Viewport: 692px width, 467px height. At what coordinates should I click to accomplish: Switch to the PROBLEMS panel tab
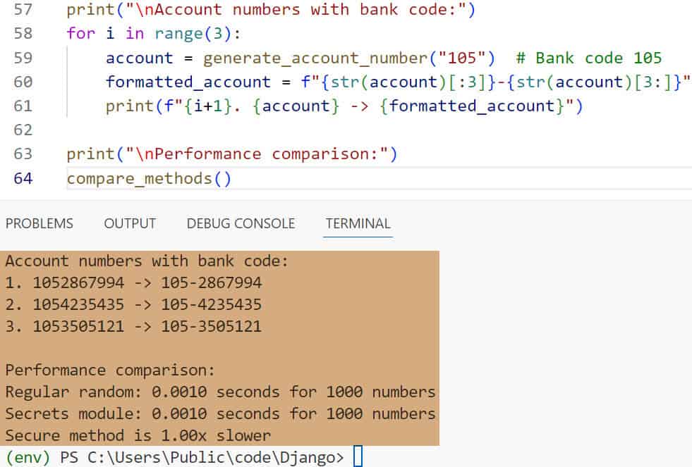(x=39, y=223)
